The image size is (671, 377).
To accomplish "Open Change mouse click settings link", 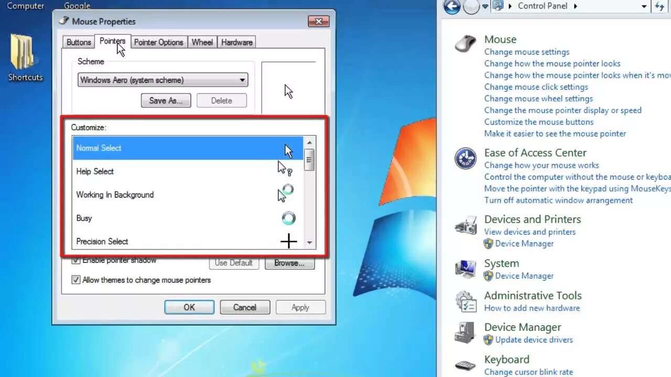I will click(536, 87).
